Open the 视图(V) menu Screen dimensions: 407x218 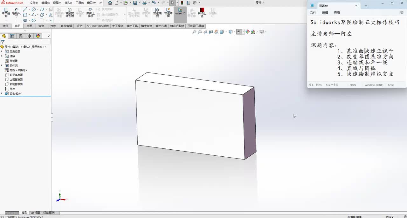pyautogui.click(x=57, y=3)
